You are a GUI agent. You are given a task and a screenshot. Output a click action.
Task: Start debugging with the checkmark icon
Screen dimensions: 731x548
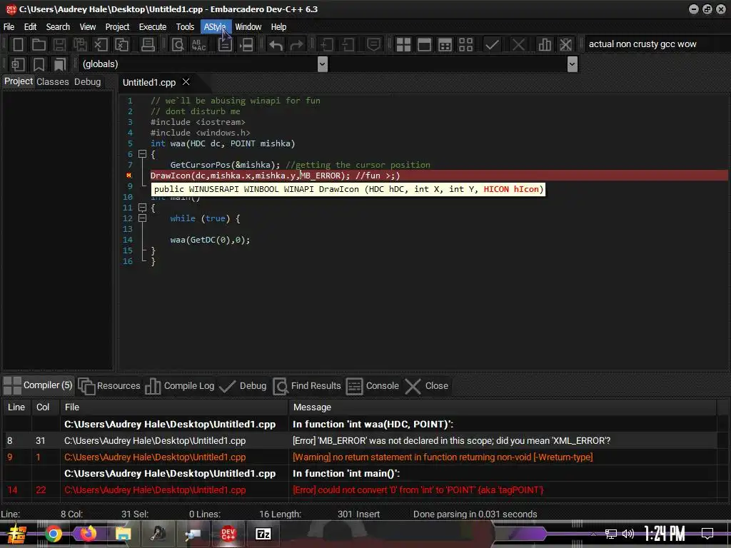click(492, 45)
